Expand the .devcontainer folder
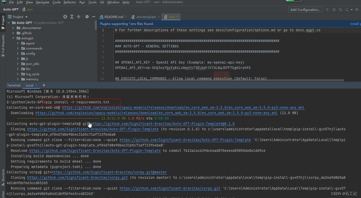 click(x=13, y=28)
